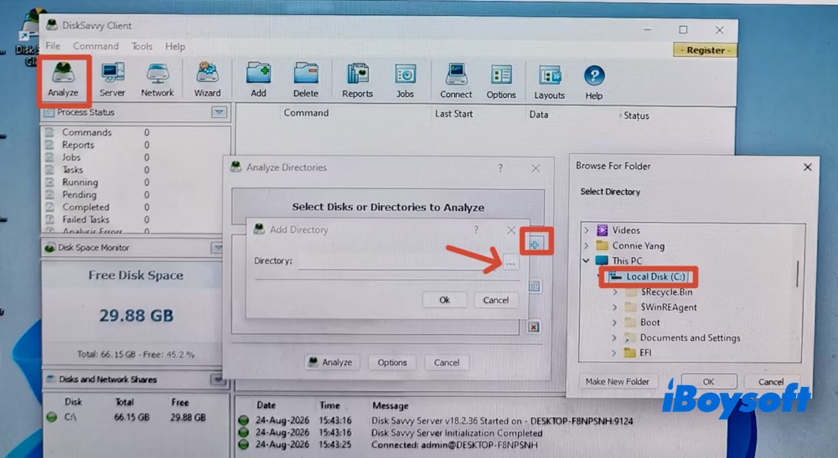Open the Reports toolbar icon
Viewport: 838px width, 458px height.
pyautogui.click(x=357, y=80)
